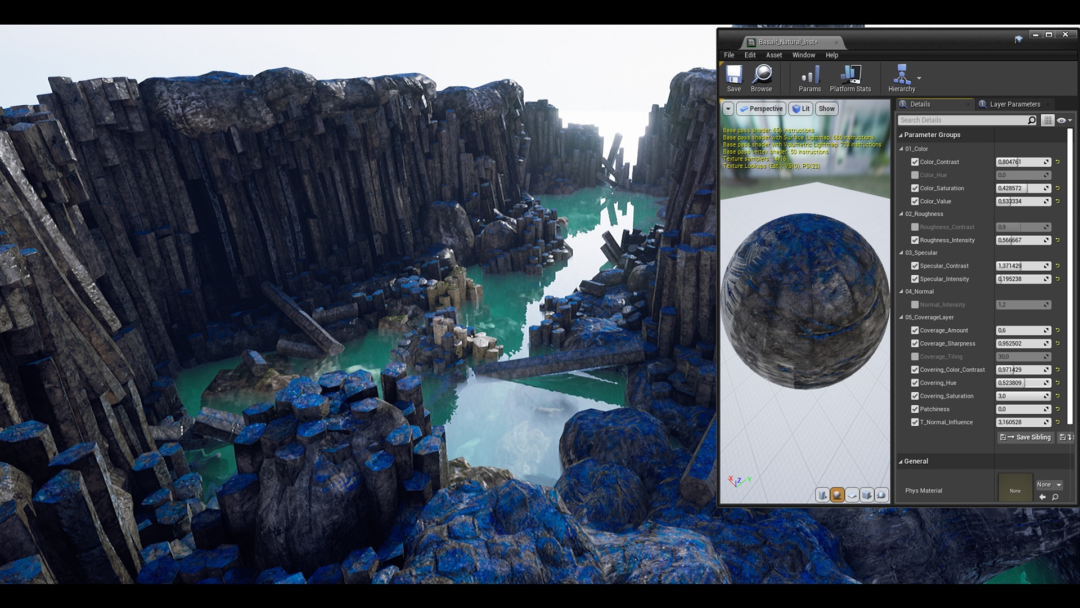Open the Params panel
The image size is (1080, 608).
[810, 78]
